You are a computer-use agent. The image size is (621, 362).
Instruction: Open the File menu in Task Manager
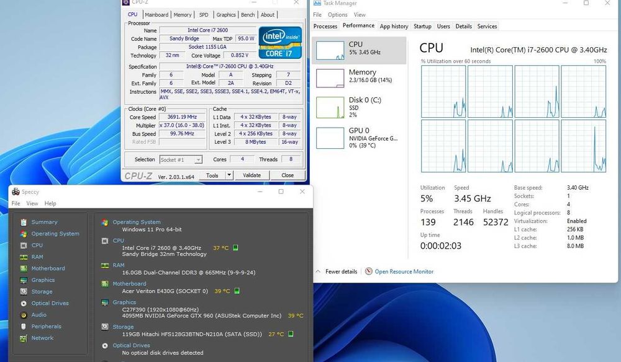pos(317,15)
